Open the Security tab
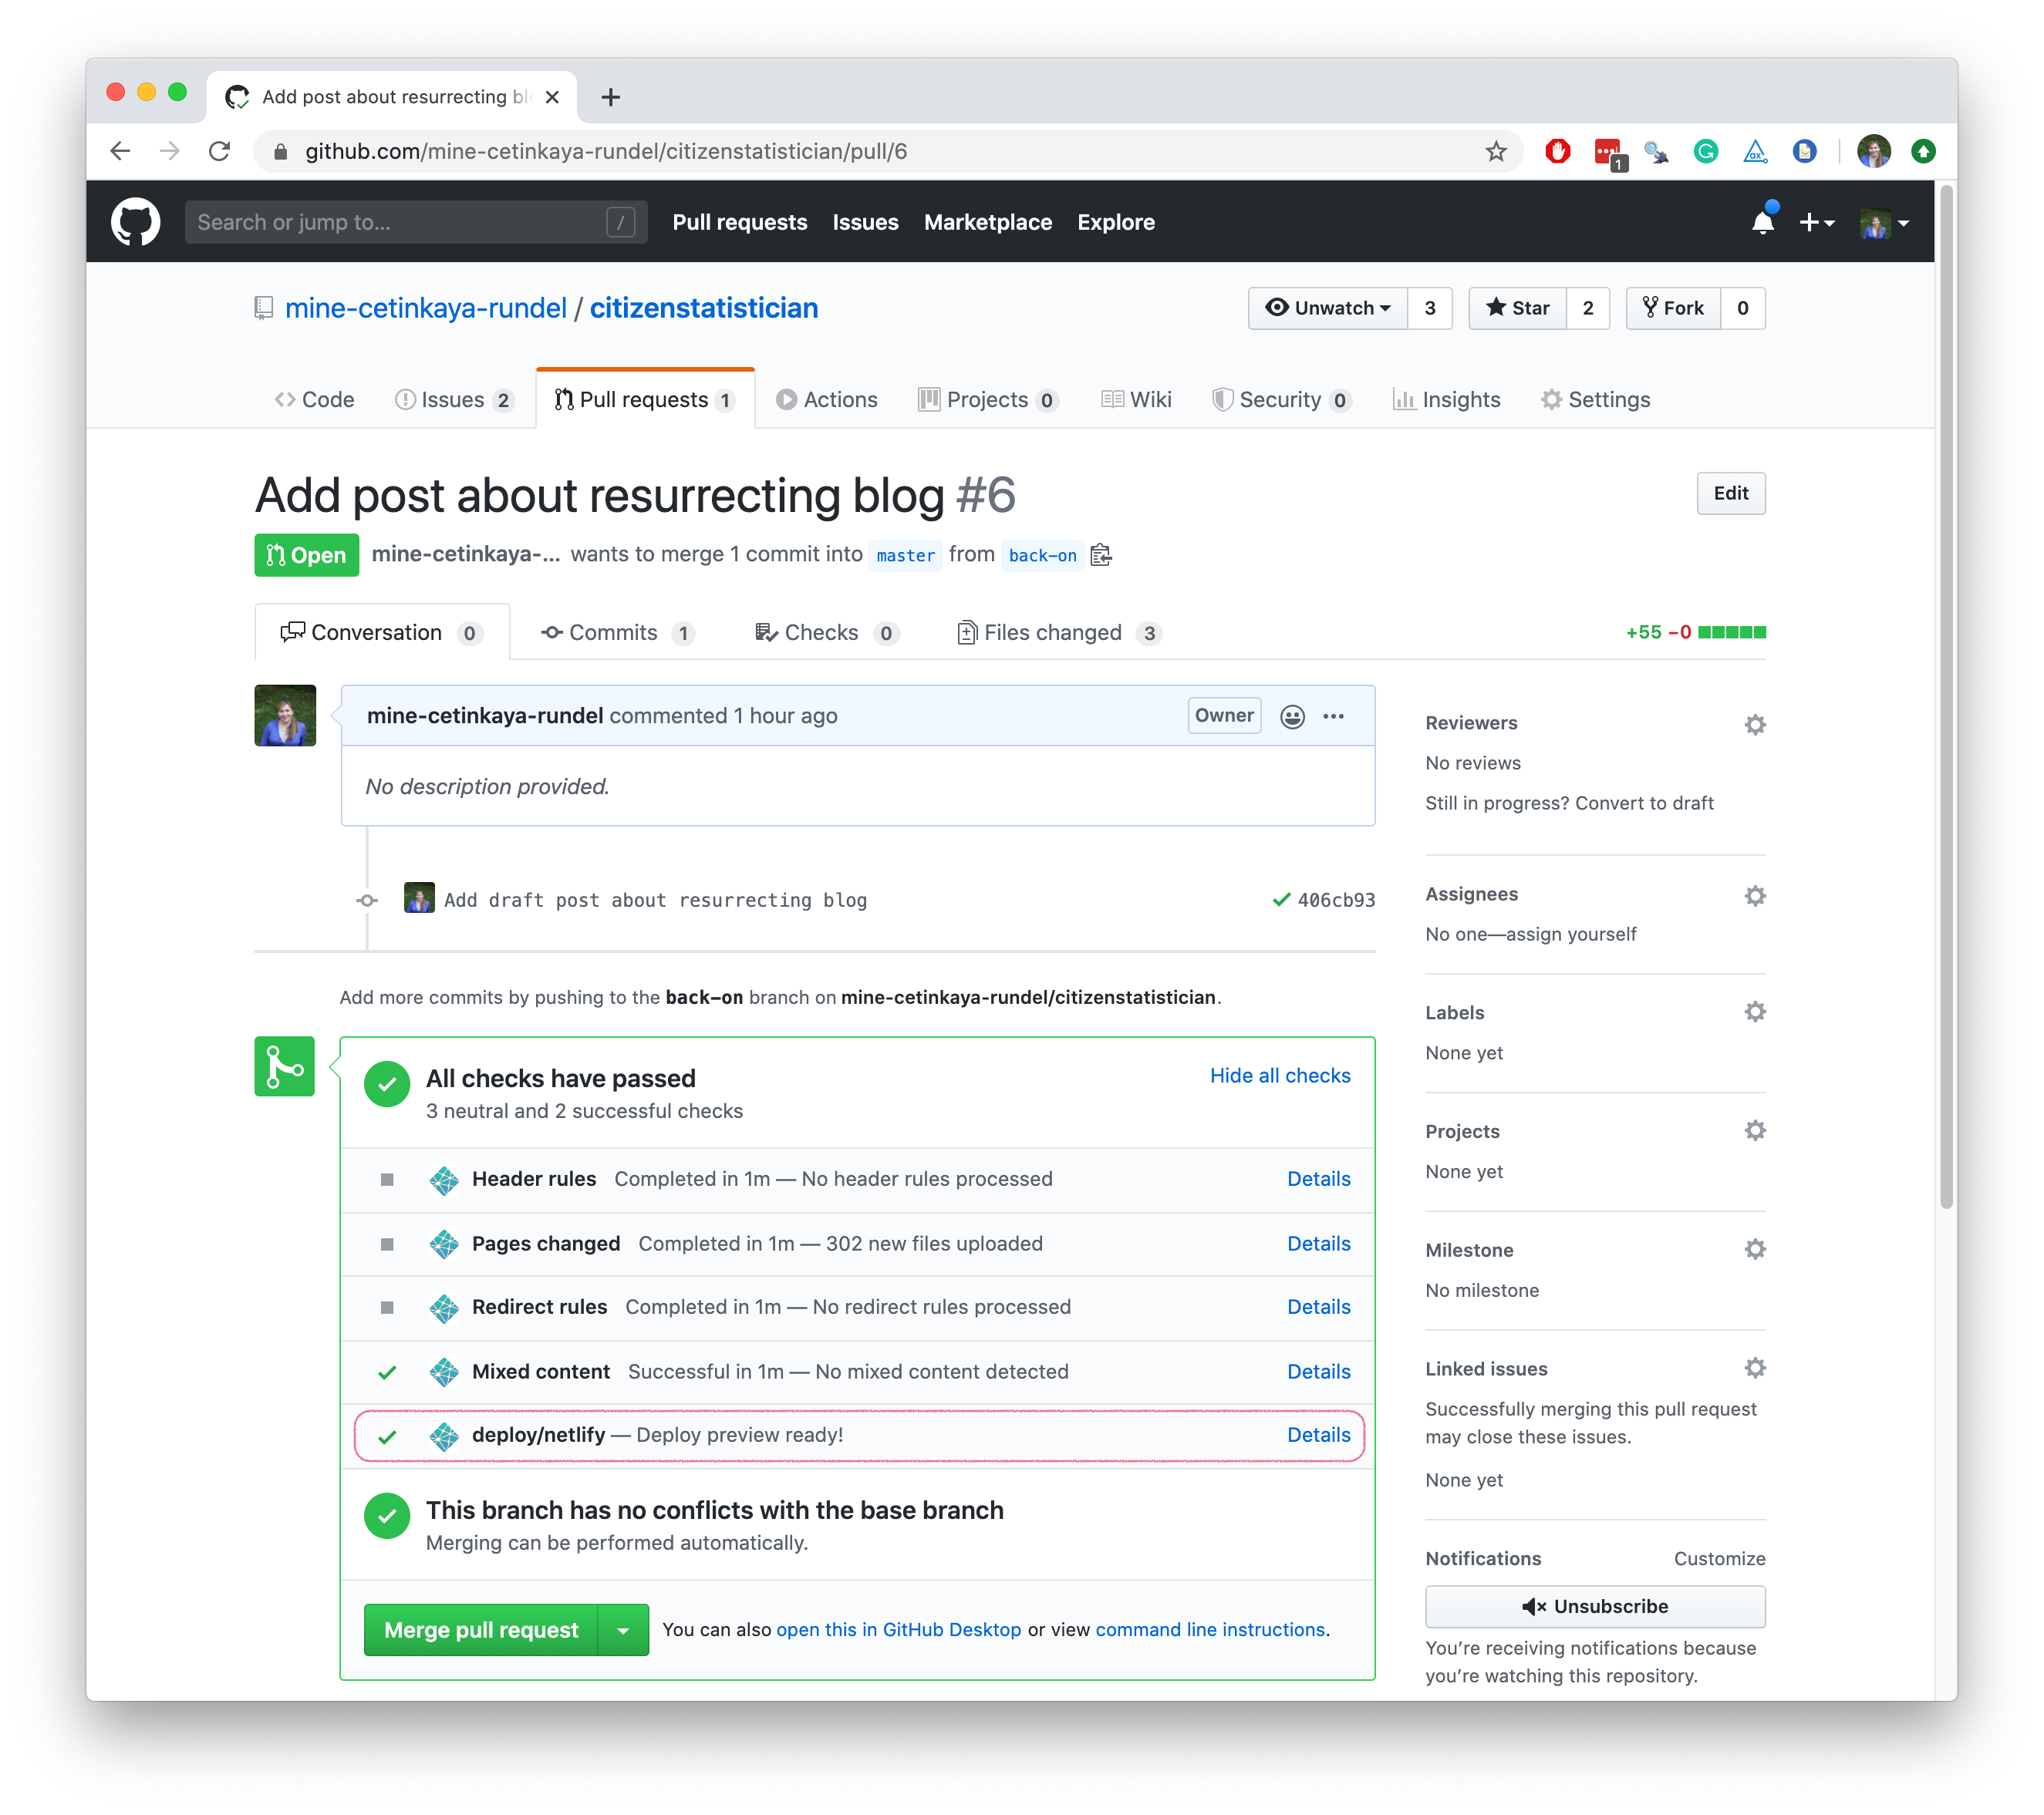Image resolution: width=2044 pixels, height=1815 pixels. (1281, 400)
